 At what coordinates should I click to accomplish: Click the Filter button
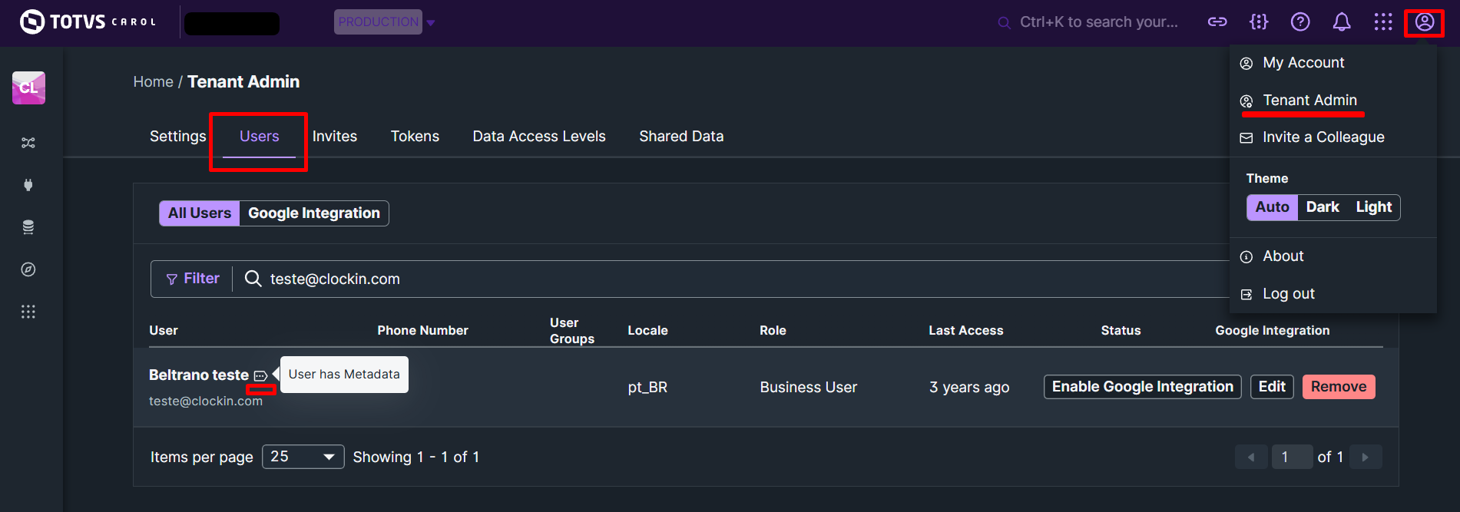tap(193, 279)
